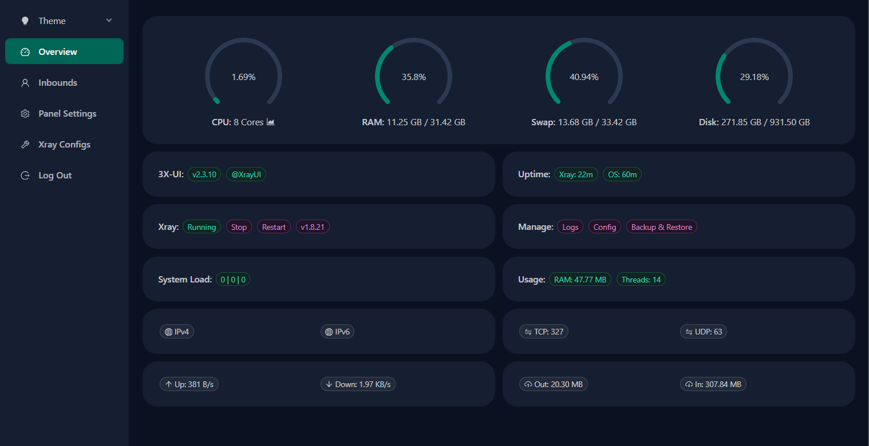
Task: Click the globe icon on IPv4 tag
Action: [x=168, y=332]
